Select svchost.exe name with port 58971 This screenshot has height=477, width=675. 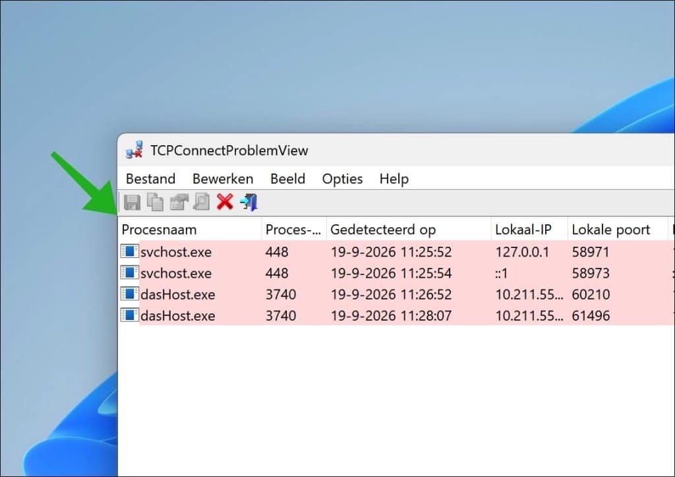point(176,252)
